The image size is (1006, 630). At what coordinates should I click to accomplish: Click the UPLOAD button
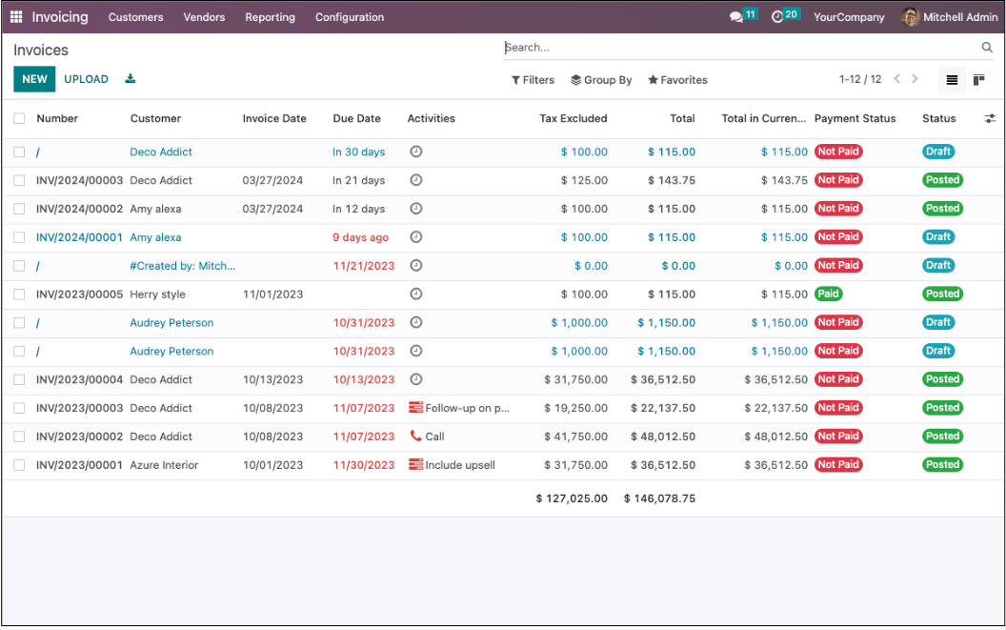pyautogui.click(x=86, y=79)
